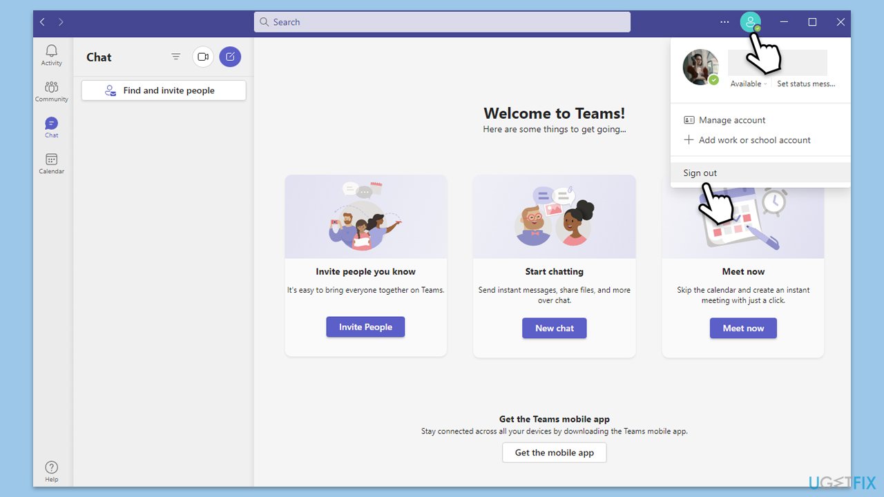
Task: Expand the Available status dropdown
Action: pos(749,84)
